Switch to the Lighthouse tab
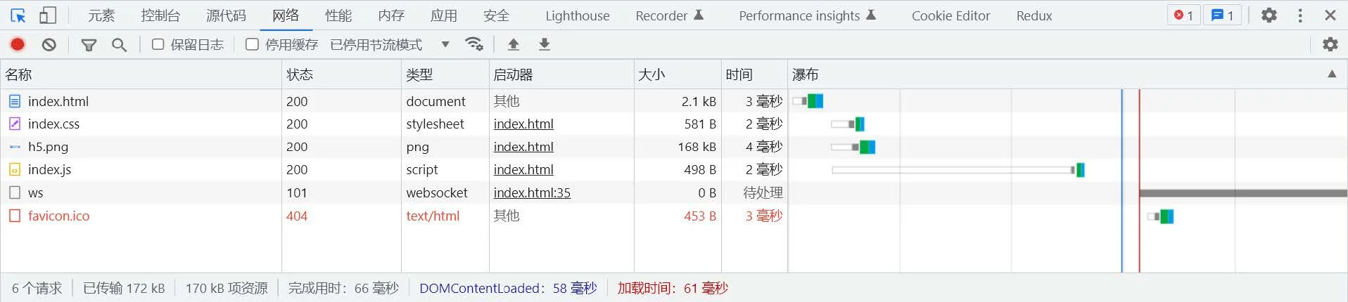The image size is (1348, 302). [x=578, y=15]
